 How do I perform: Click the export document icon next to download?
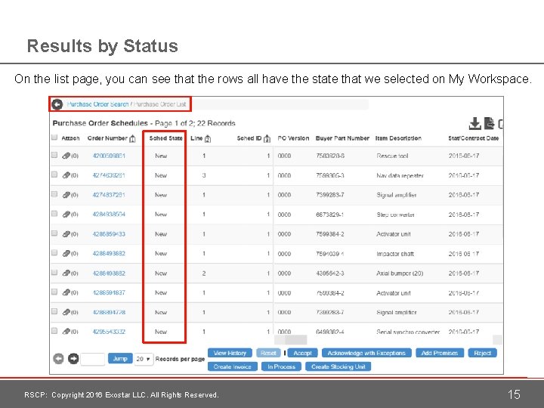pyautogui.click(x=489, y=123)
